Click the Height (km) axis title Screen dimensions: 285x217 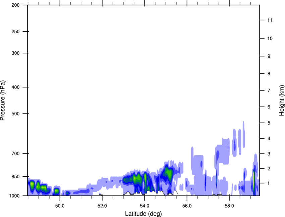pyautogui.click(x=282, y=100)
